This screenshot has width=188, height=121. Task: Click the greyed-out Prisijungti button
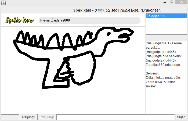coord(47,117)
